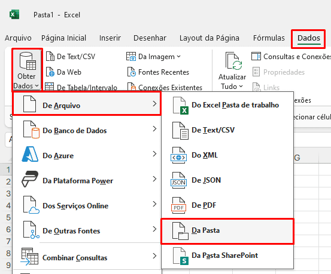Viewport: 331px width, 274px height.
Task: Switch to the Página Inicial tab
Action: [64, 38]
